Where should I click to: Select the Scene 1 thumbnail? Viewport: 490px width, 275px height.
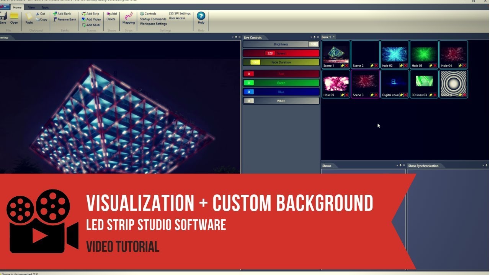click(x=336, y=55)
